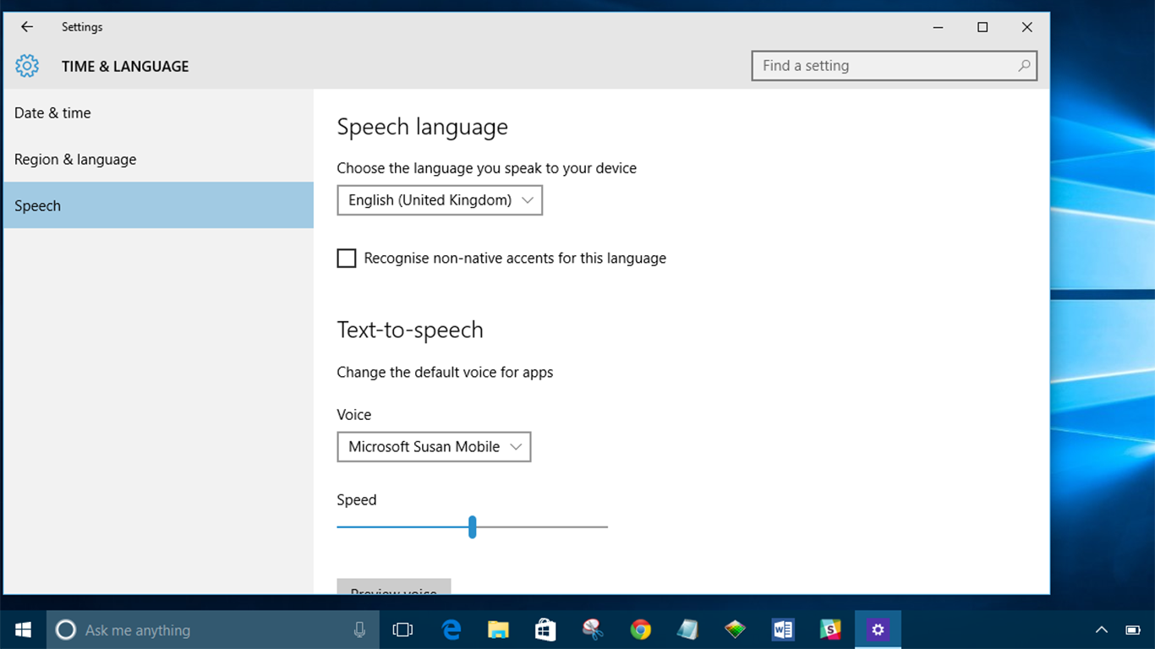The width and height of the screenshot is (1155, 649).
Task: Click the Text-to-speech heading
Action: tap(410, 330)
